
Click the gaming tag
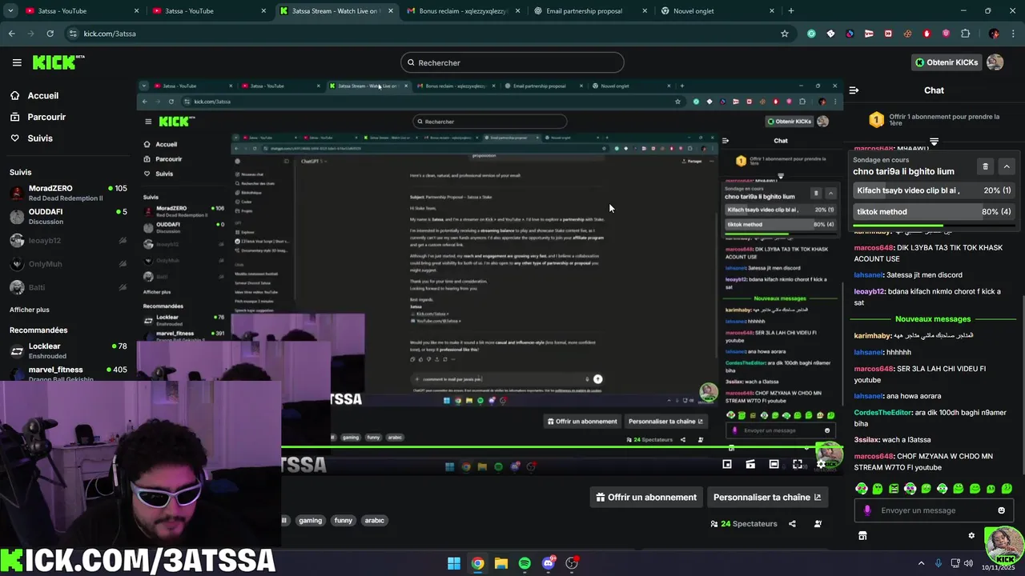311,521
